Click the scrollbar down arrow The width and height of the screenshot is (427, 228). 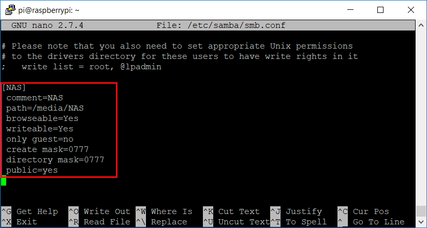pyautogui.click(x=421, y=221)
